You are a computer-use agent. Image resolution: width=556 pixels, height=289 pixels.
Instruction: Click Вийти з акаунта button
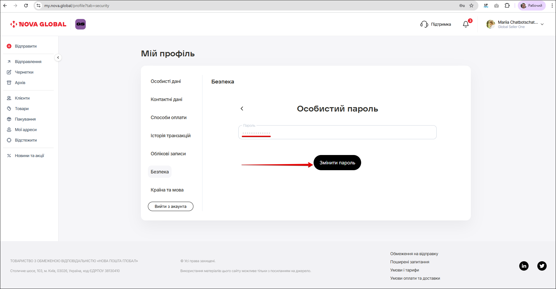pos(171,206)
